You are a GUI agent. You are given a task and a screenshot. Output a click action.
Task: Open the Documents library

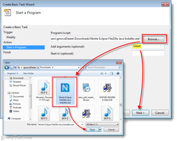[17, 97]
